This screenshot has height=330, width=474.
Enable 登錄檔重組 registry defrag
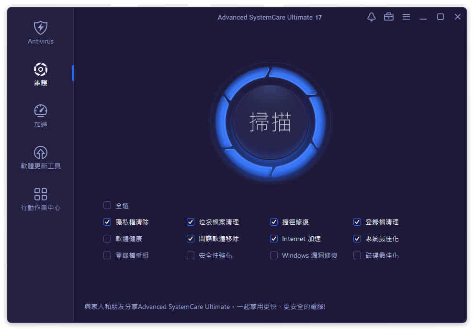[107, 255]
